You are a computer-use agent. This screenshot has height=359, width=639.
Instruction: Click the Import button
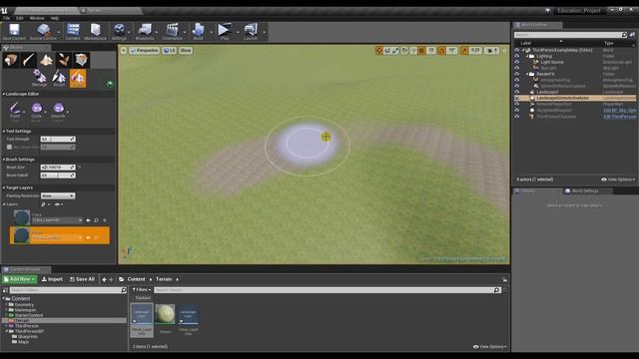click(x=52, y=279)
